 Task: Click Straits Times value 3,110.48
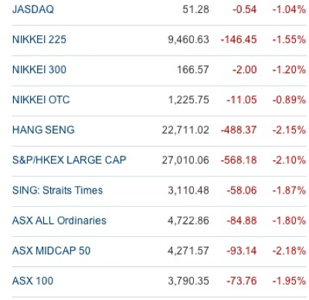tap(188, 190)
